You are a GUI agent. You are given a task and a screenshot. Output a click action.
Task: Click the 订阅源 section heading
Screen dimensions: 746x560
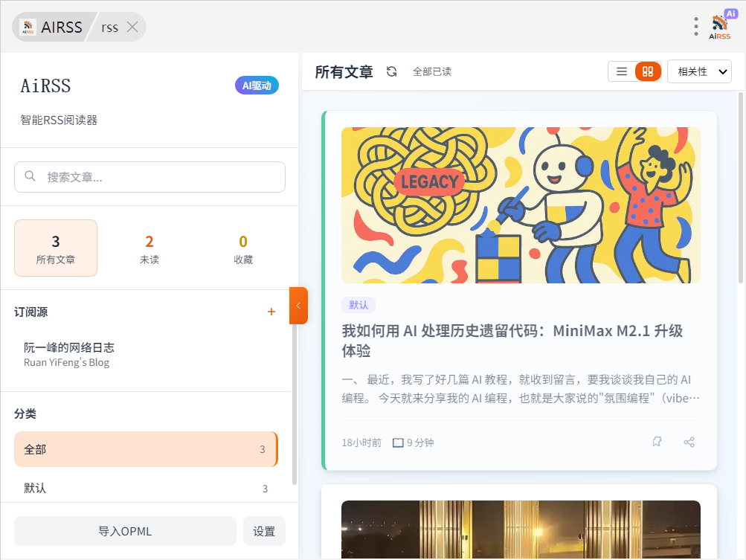(x=31, y=312)
